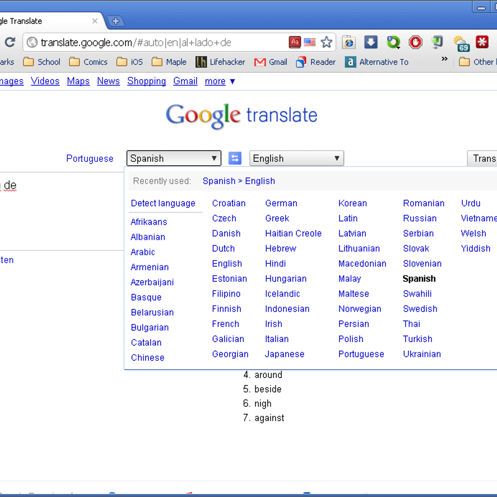Open the Gmail bookmark in bookmarks bar
The image size is (497, 497).
coord(271,62)
